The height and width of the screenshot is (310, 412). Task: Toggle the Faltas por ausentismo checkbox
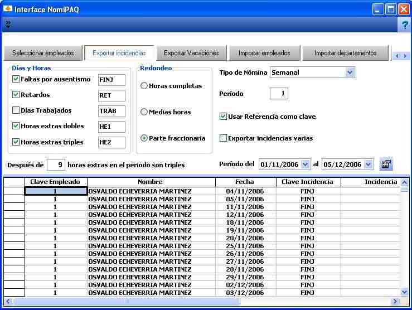16,79
